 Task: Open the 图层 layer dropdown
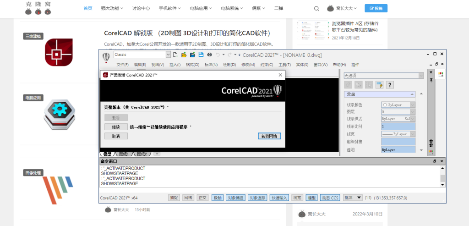398,112
